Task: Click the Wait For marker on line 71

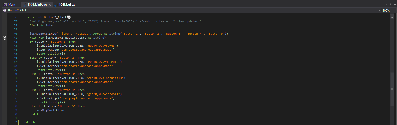Action: coord(4,38)
